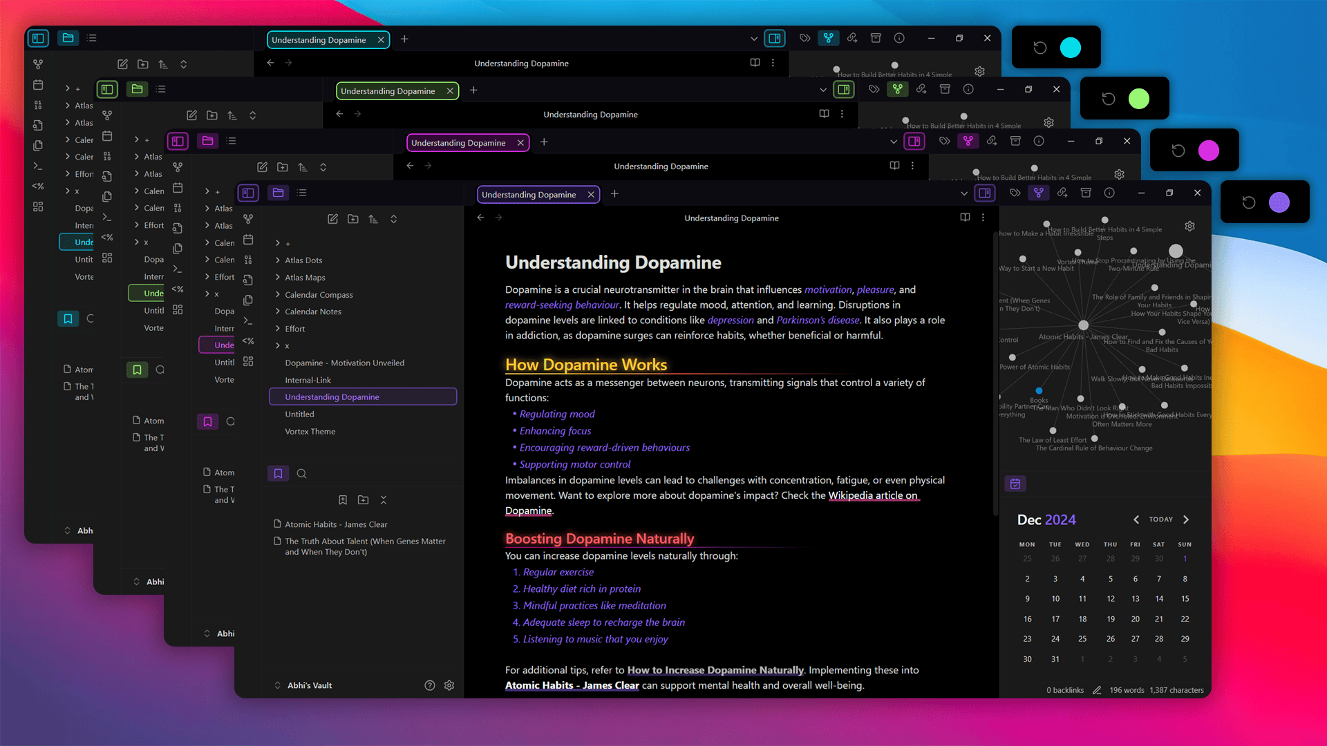The width and height of the screenshot is (1327, 746).
Task: Open the tab list dropdown chevron
Action: [x=964, y=194]
